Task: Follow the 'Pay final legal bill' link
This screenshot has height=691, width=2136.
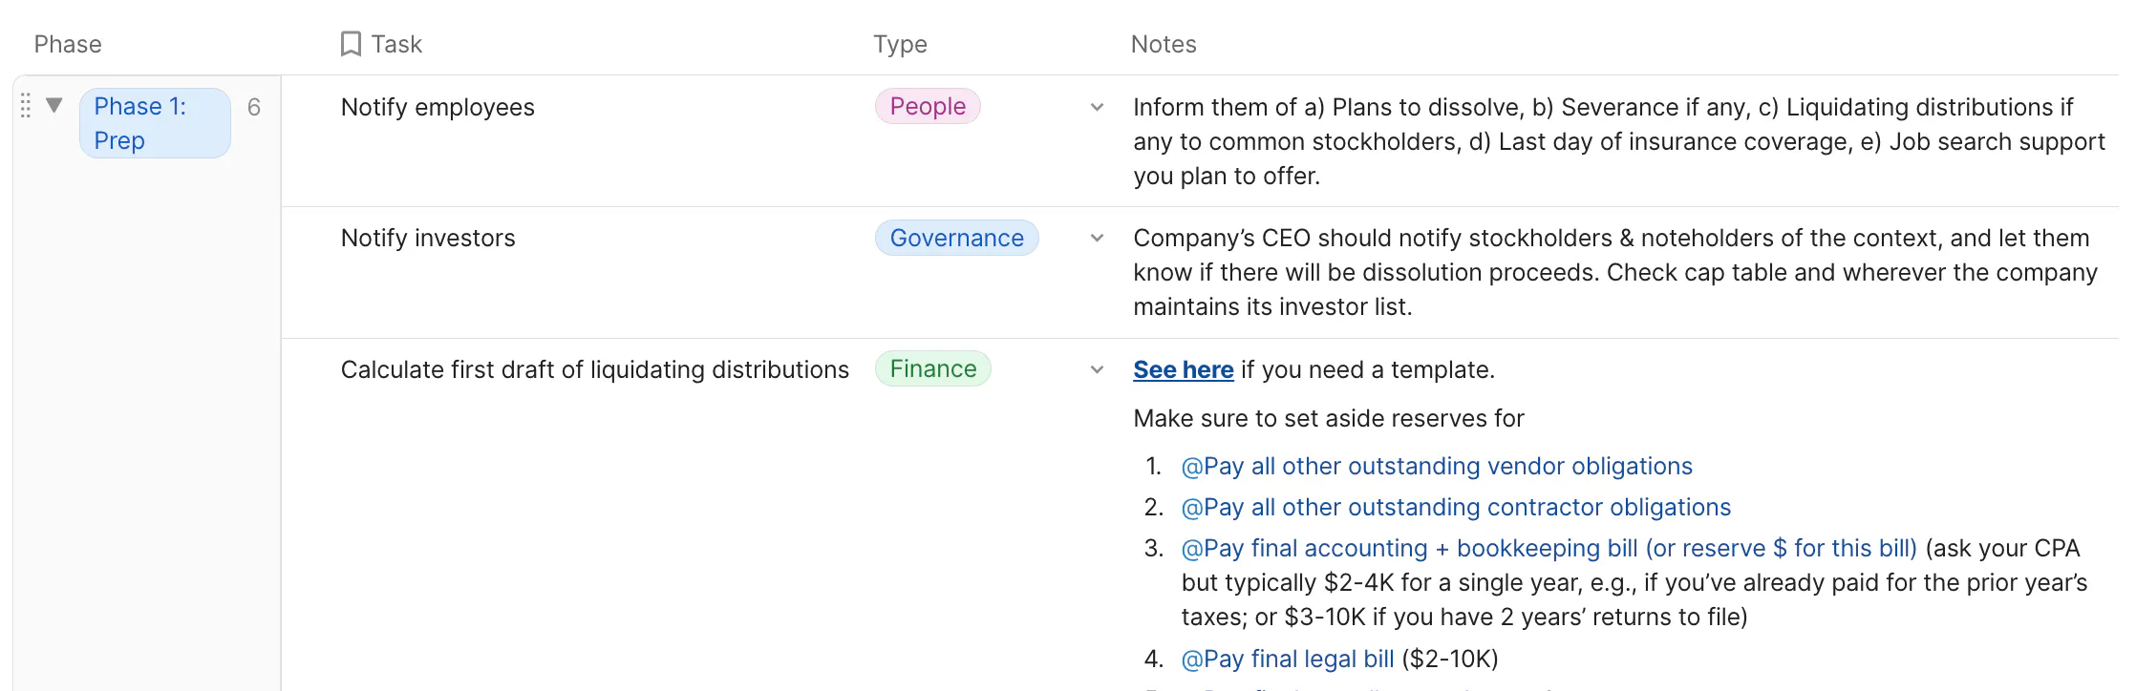Action: pos(1288,659)
